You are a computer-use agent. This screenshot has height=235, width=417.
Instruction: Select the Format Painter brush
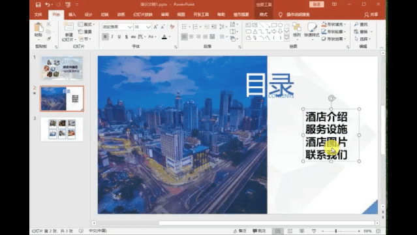click(48, 39)
